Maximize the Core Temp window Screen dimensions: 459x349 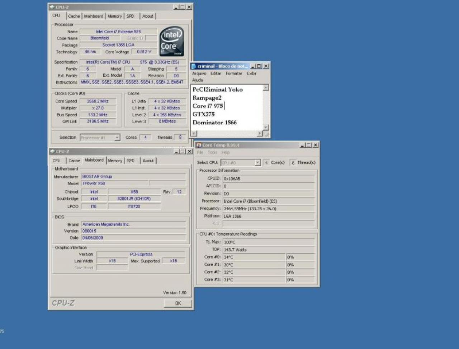[x=309, y=145]
